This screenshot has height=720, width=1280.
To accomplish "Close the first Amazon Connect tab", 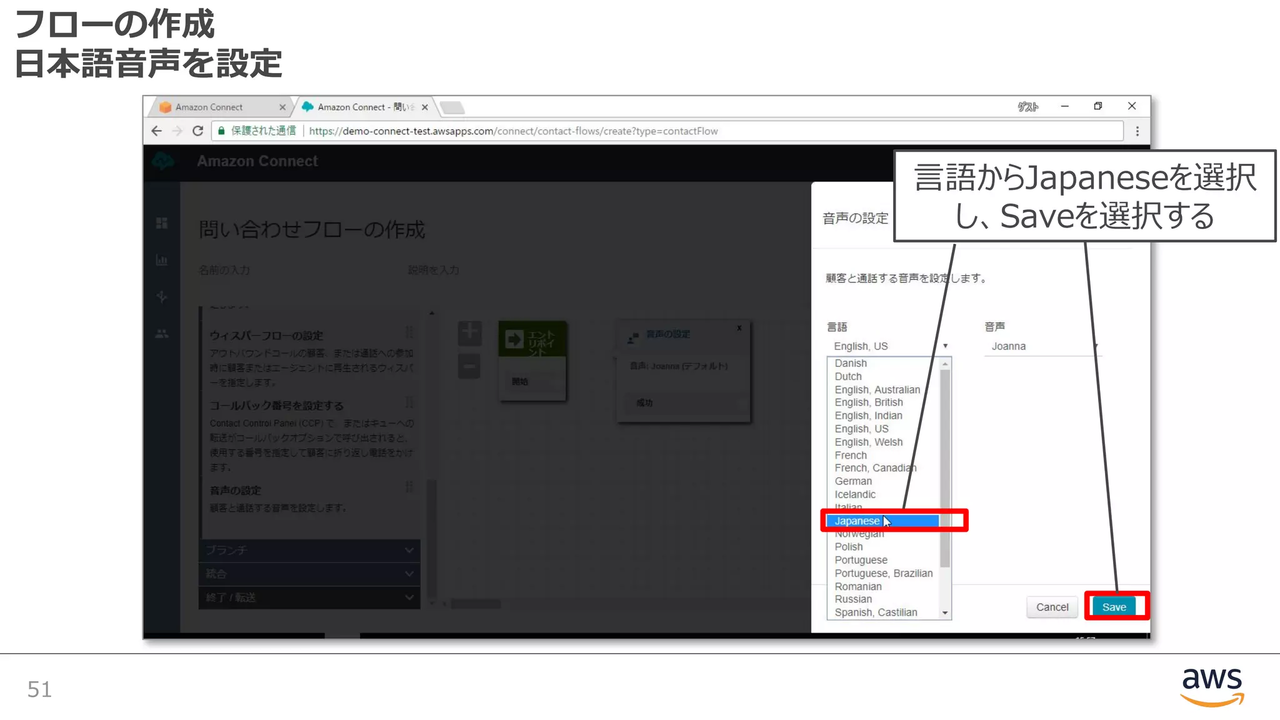I will point(282,107).
